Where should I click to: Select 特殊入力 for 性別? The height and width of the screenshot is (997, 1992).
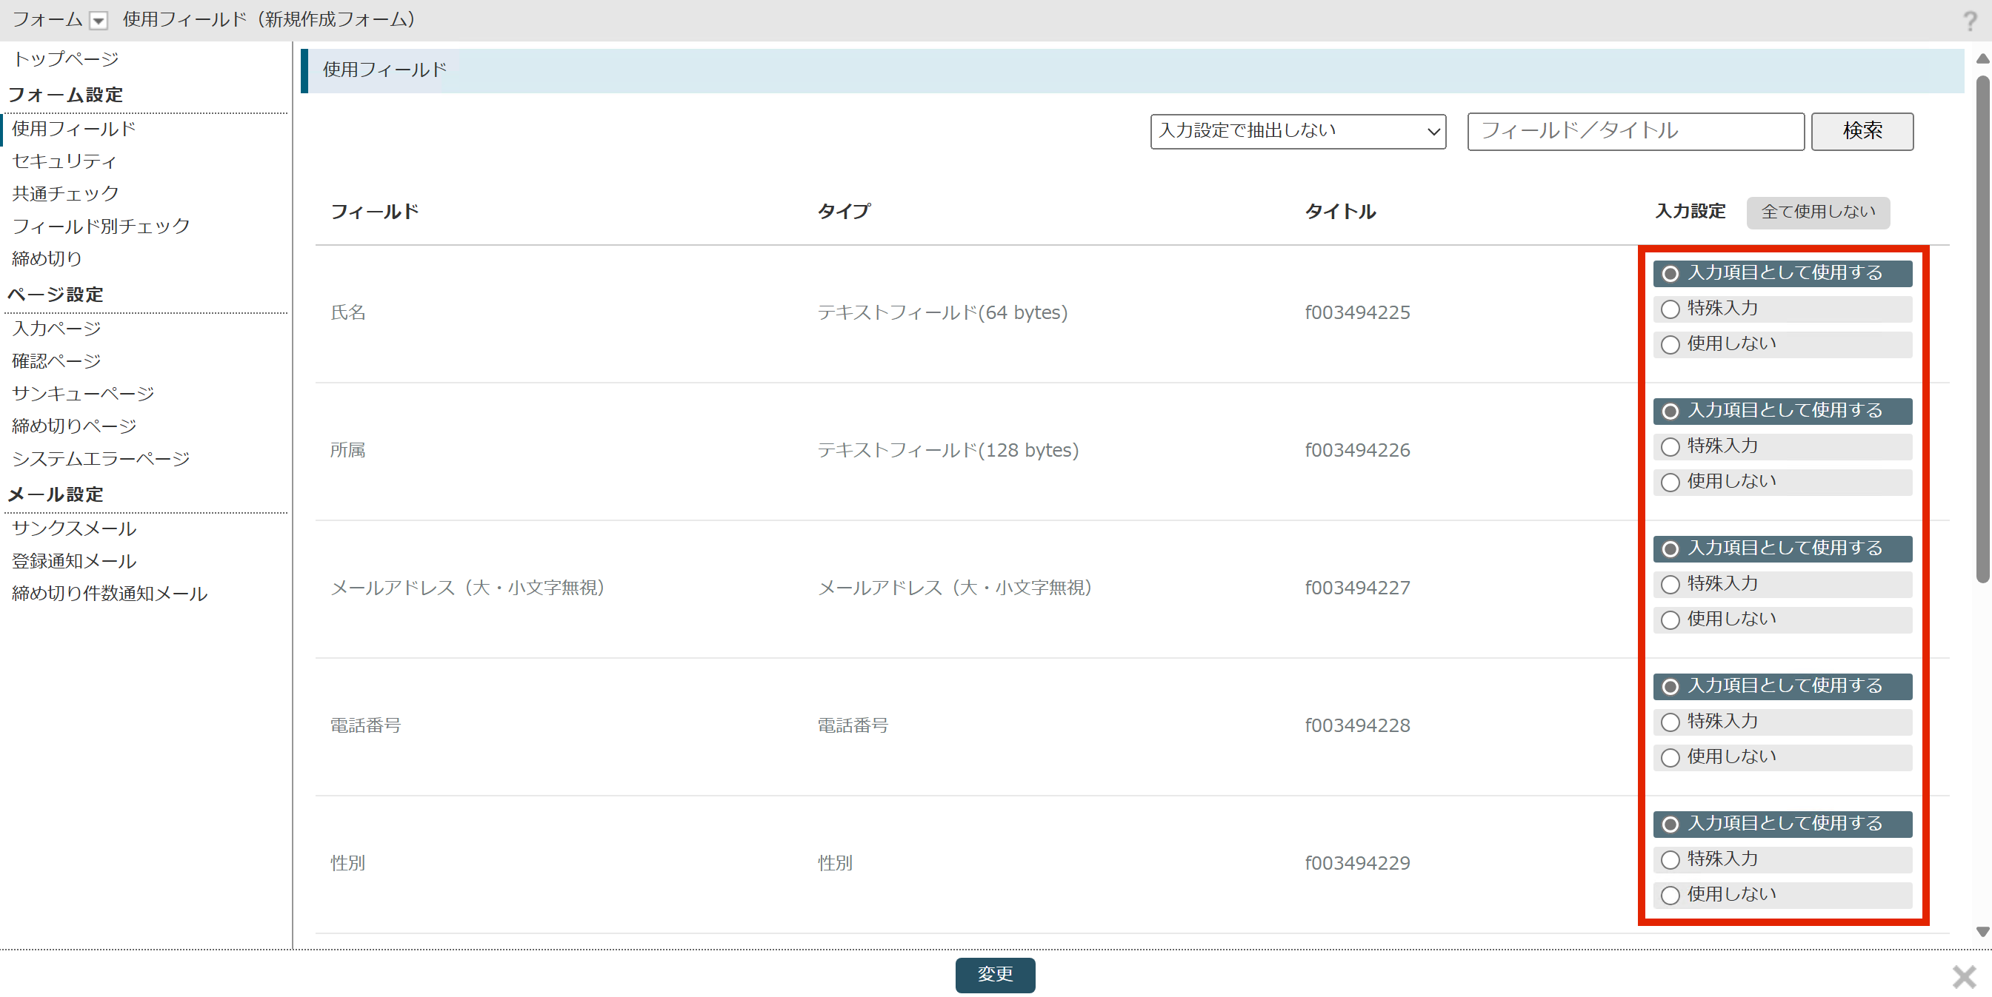point(1782,859)
